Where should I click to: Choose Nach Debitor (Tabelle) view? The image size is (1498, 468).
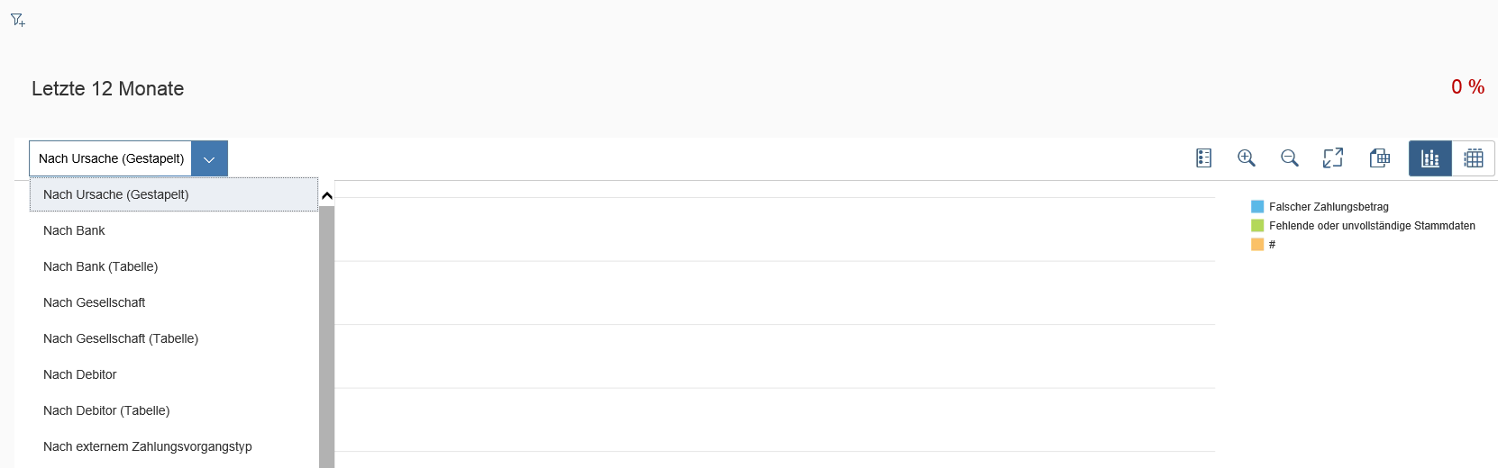point(106,410)
